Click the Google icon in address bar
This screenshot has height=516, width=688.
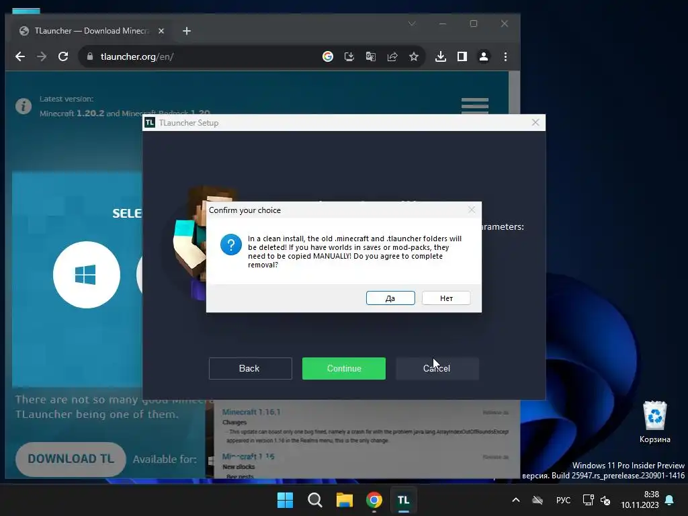(x=328, y=56)
